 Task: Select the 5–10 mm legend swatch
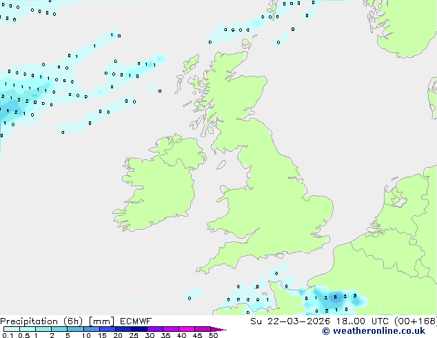pyautogui.click(x=76, y=329)
